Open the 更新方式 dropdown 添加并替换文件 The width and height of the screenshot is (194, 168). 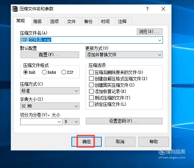(x=124, y=55)
